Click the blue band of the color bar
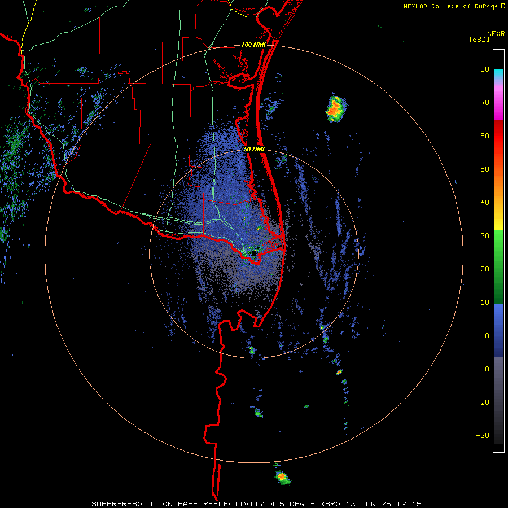This screenshot has height=508, width=508. (498, 330)
